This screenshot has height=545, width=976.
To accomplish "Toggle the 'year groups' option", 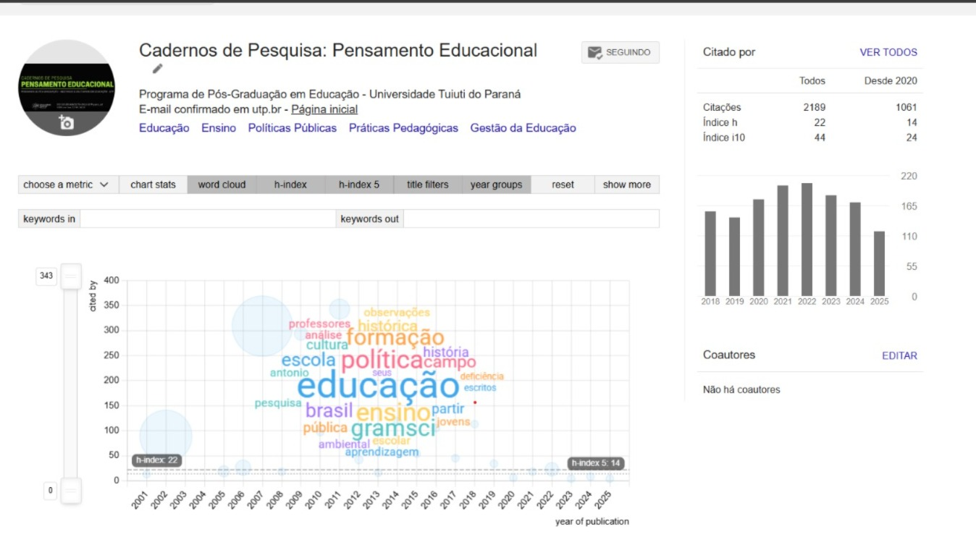I will click(x=496, y=185).
